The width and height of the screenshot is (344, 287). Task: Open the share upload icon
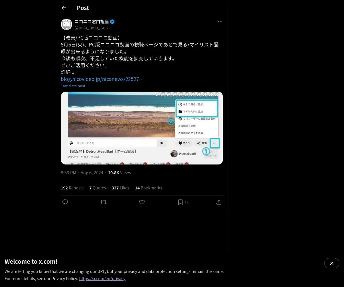(219, 202)
